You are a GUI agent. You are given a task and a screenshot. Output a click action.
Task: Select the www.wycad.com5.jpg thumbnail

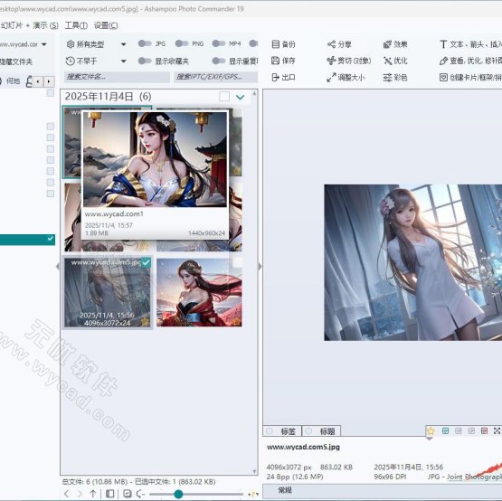(108, 292)
